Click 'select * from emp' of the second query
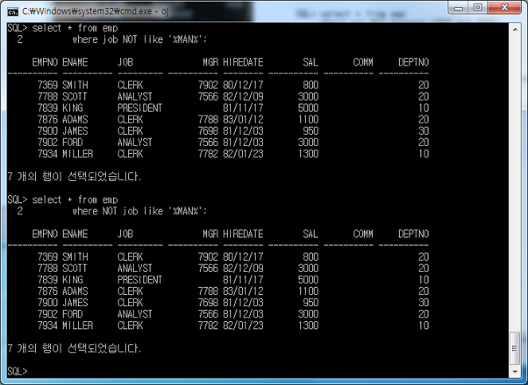528x385 pixels. 75,199
